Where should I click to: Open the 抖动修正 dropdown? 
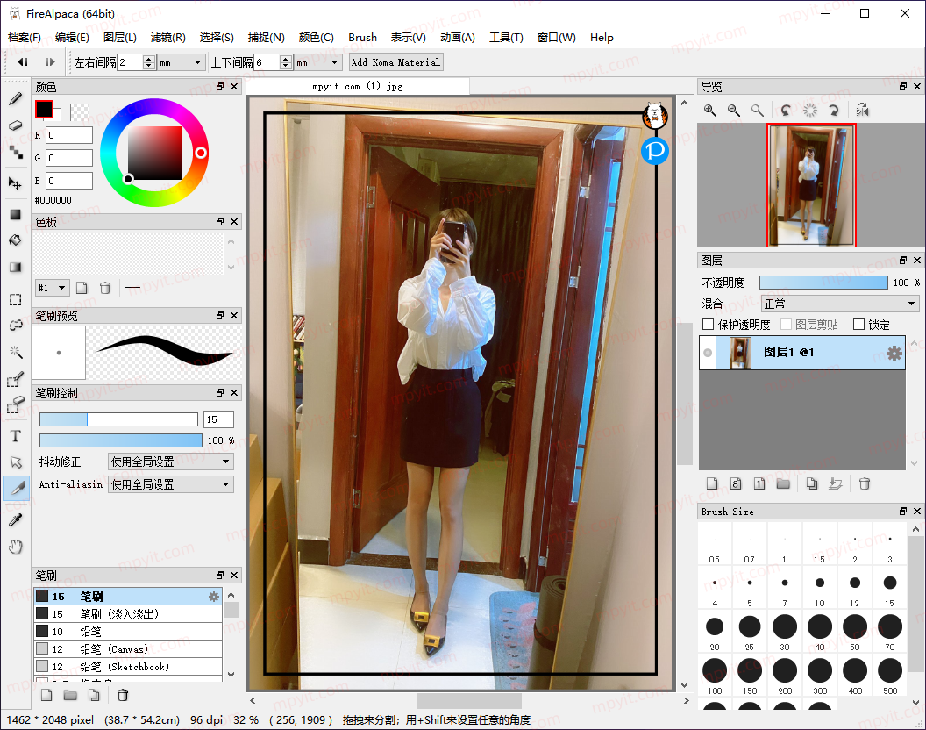pos(171,462)
